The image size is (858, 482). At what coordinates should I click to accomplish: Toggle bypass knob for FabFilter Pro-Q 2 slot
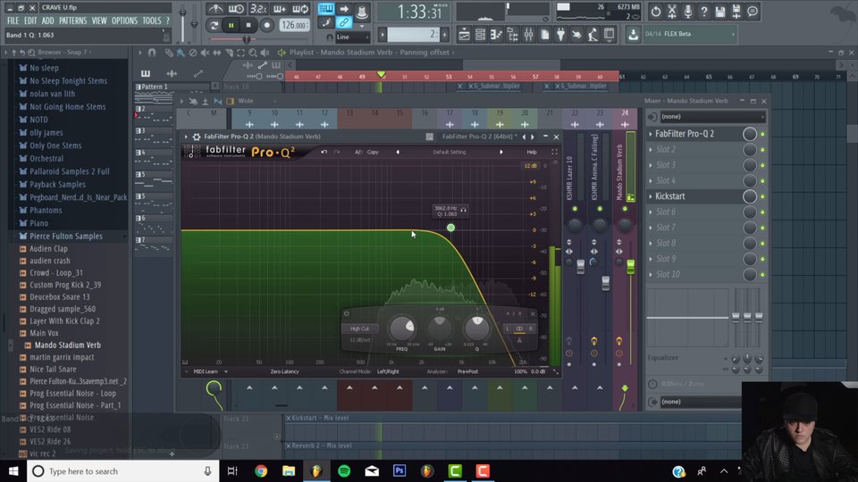750,134
